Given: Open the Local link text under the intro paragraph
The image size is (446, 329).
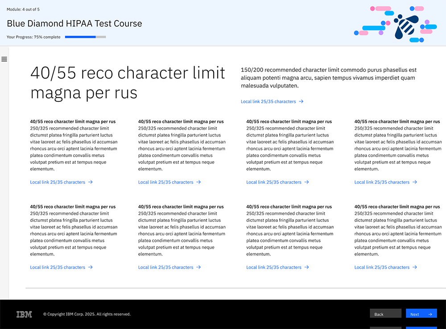Looking at the screenshot, I should (x=268, y=102).
